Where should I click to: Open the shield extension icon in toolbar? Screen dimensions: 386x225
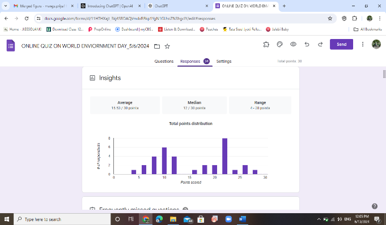click(x=344, y=19)
